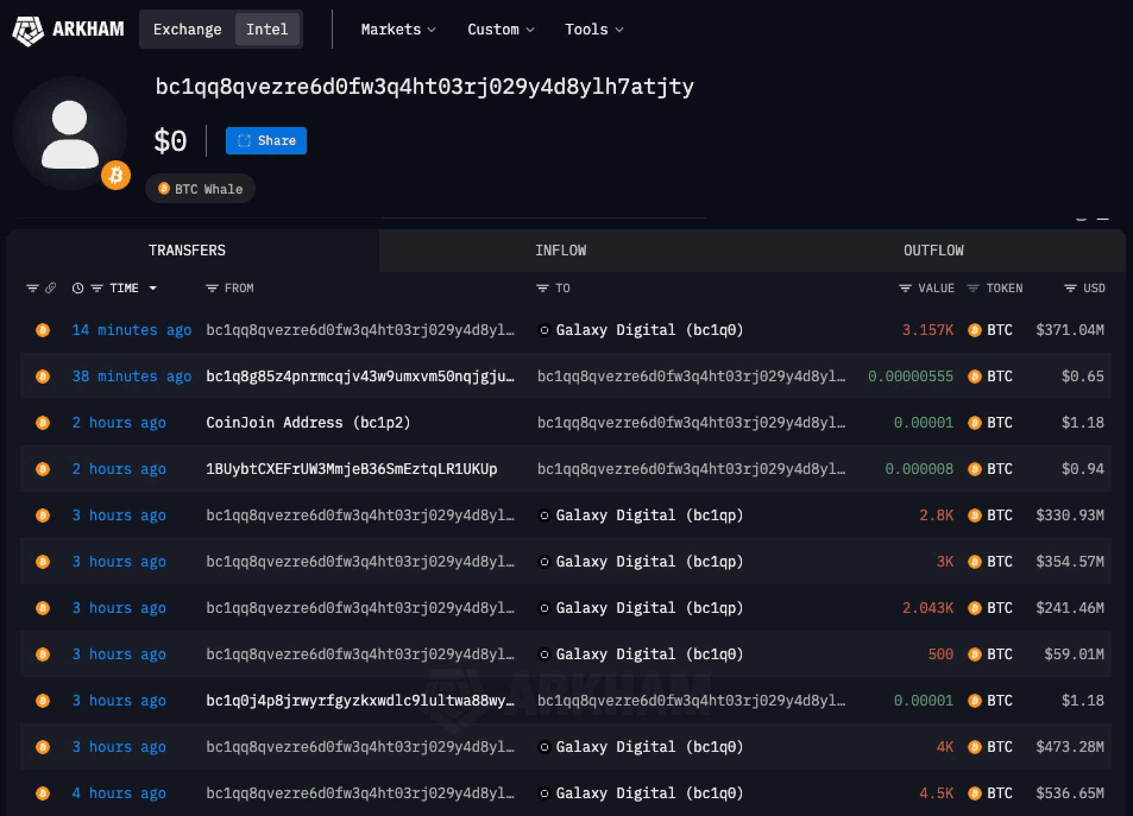Click the BTC token icon in $1.18 CoinJoin row
1133x816 pixels.
975,423
